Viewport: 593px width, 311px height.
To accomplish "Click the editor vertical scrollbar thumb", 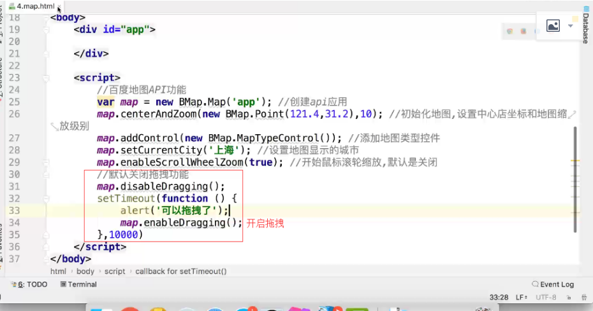I will tap(575, 179).
